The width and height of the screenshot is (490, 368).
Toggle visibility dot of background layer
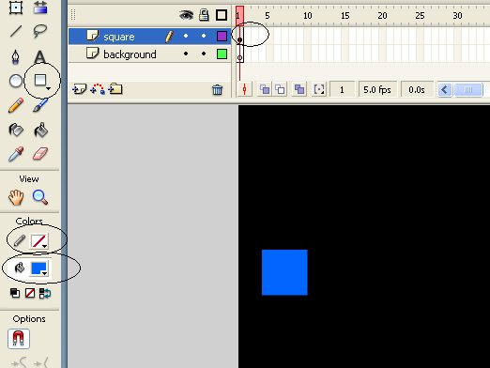186,54
